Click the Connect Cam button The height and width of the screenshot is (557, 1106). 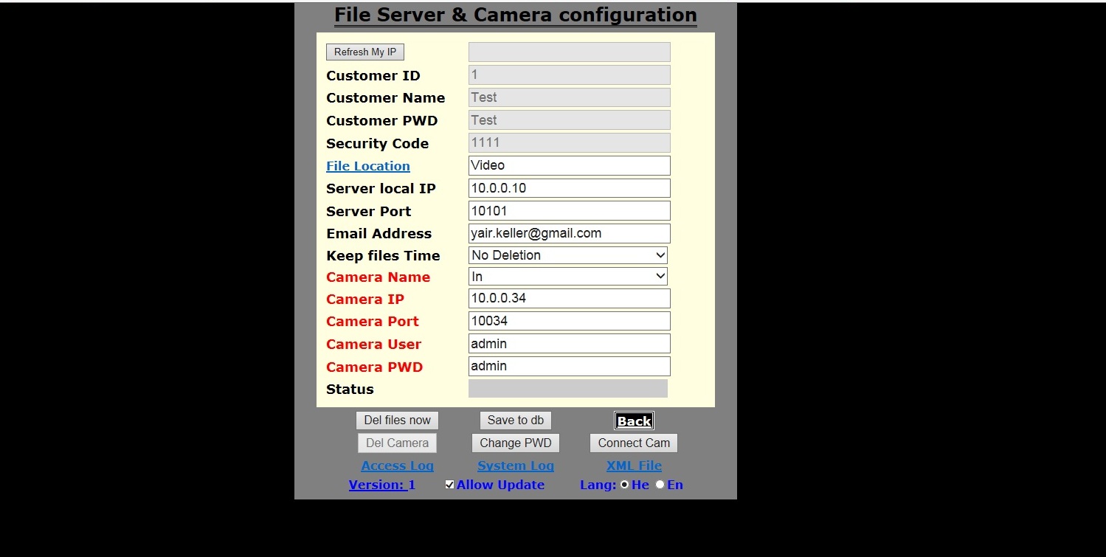click(634, 443)
